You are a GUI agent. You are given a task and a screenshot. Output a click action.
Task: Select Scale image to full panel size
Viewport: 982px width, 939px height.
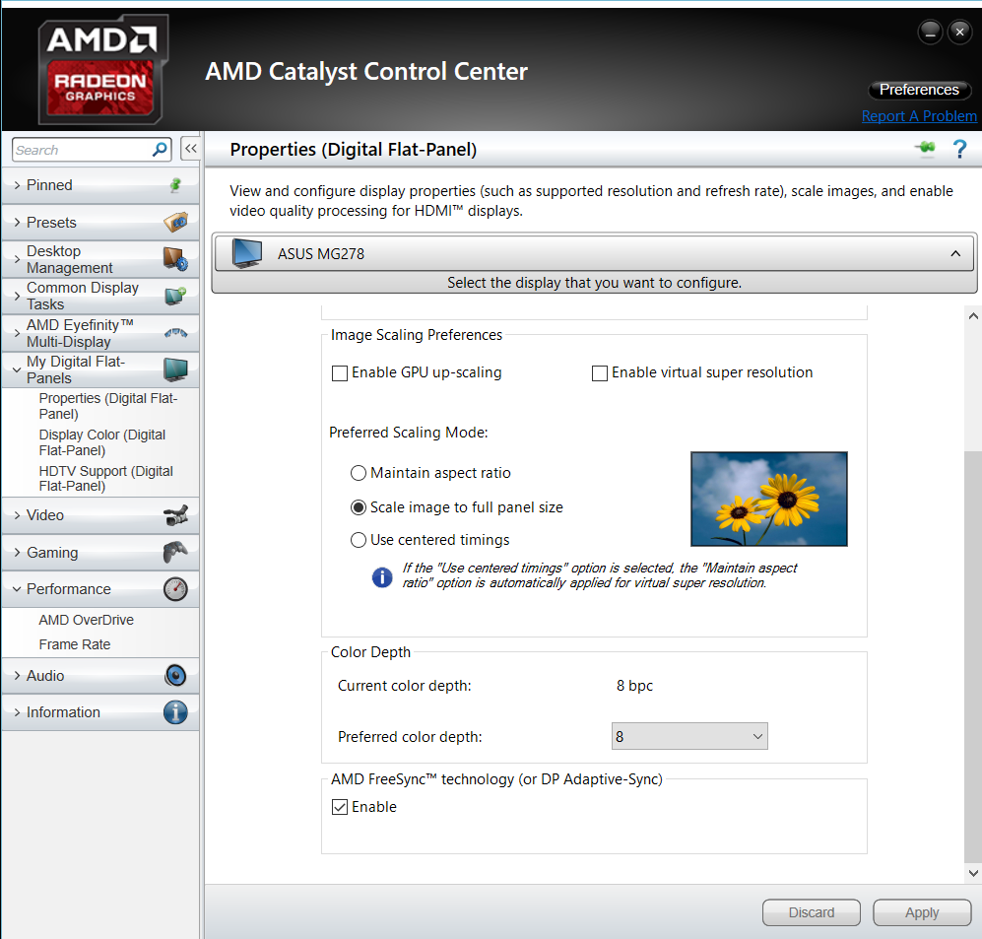click(x=359, y=507)
